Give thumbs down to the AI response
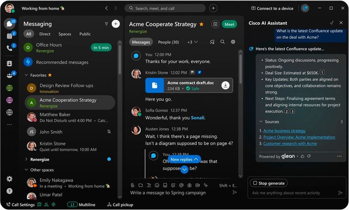The height and width of the screenshot is (210, 349). 309,156
